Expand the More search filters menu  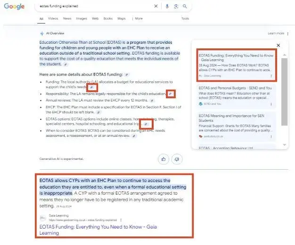coord(138,19)
